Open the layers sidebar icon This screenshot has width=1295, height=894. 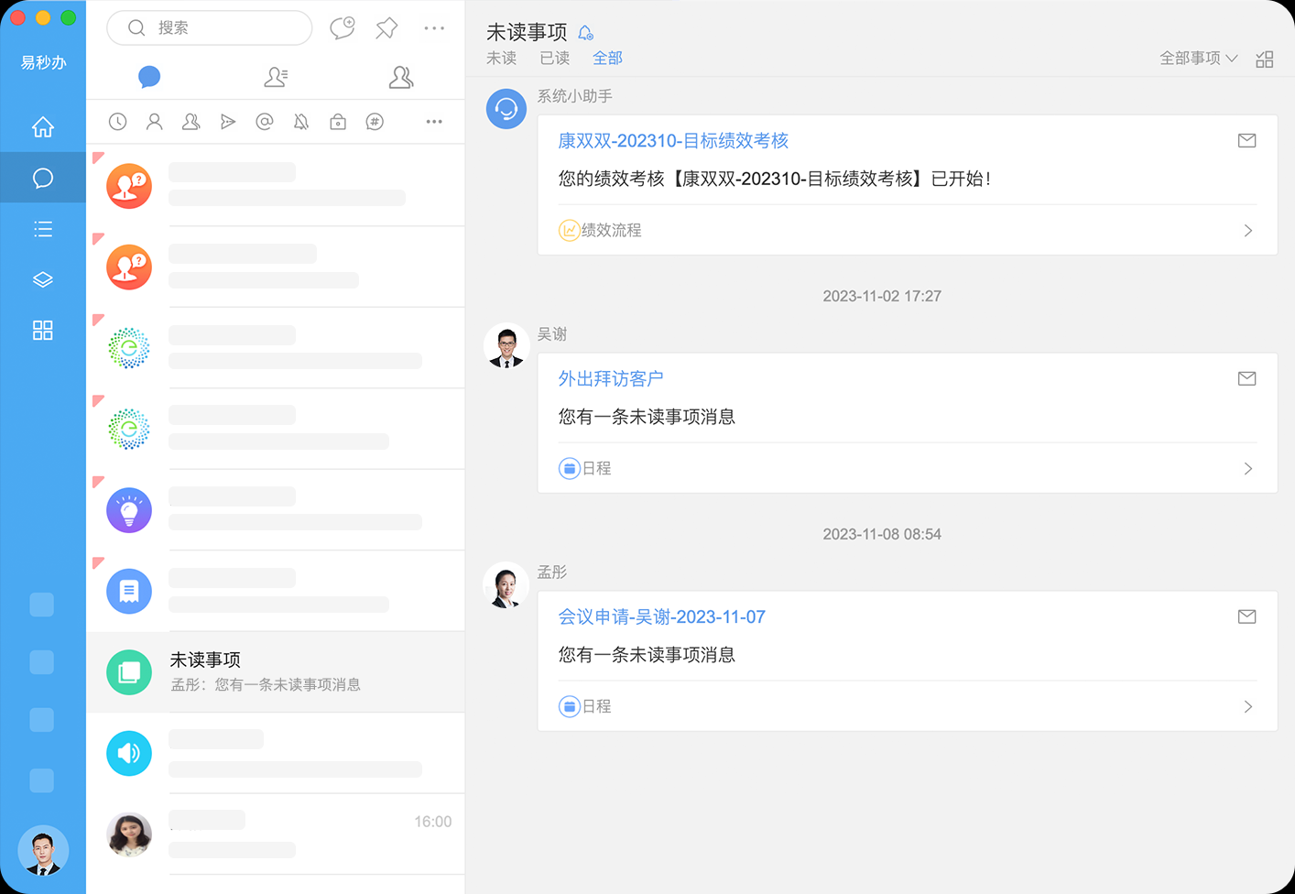pos(43,279)
